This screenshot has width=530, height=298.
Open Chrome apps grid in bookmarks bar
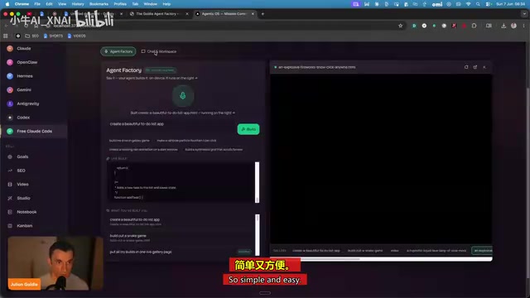pos(6,36)
